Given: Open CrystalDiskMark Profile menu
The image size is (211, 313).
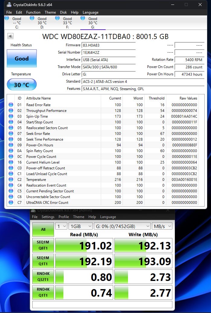Looking at the screenshot, I should (64, 217).
